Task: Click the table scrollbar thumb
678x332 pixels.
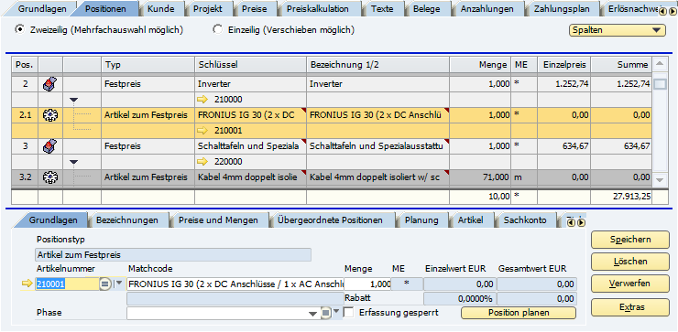Action: (660, 85)
